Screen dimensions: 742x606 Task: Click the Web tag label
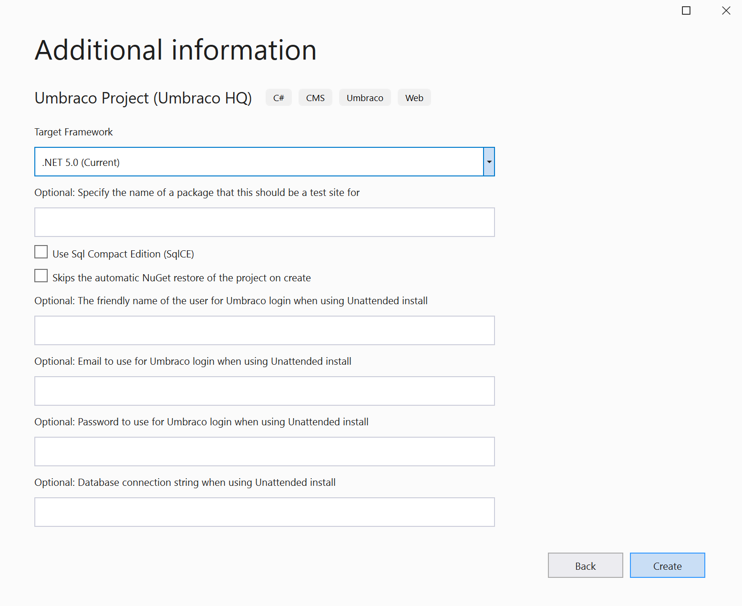(414, 98)
